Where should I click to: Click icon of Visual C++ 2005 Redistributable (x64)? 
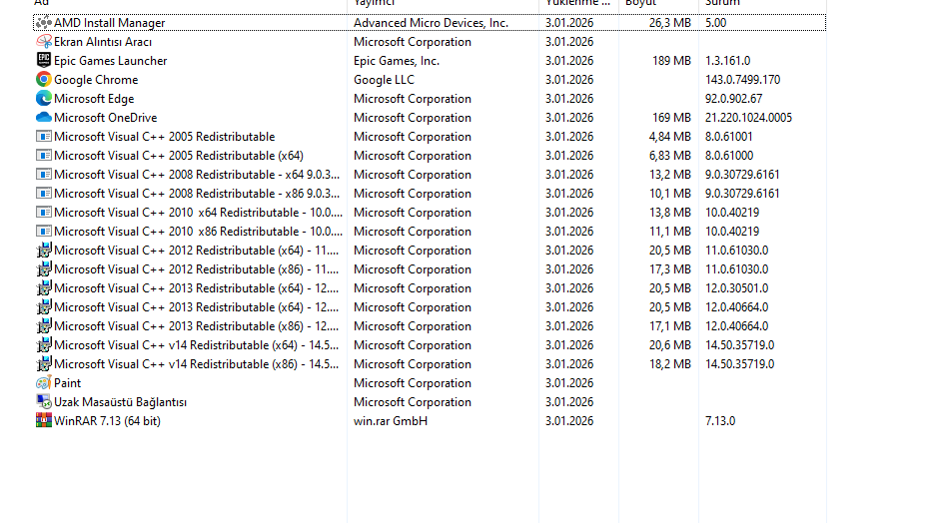[44, 156]
